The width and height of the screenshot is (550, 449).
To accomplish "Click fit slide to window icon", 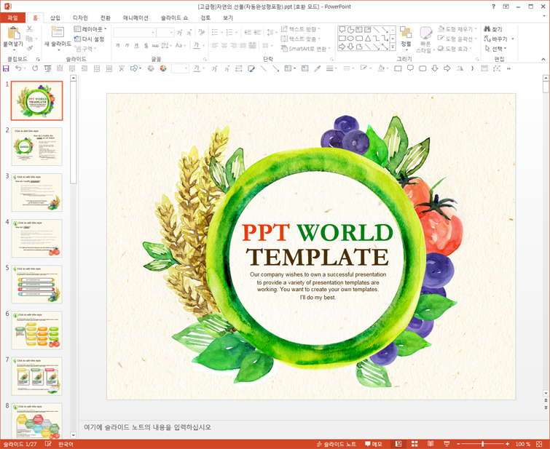I will (x=539, y=444).
